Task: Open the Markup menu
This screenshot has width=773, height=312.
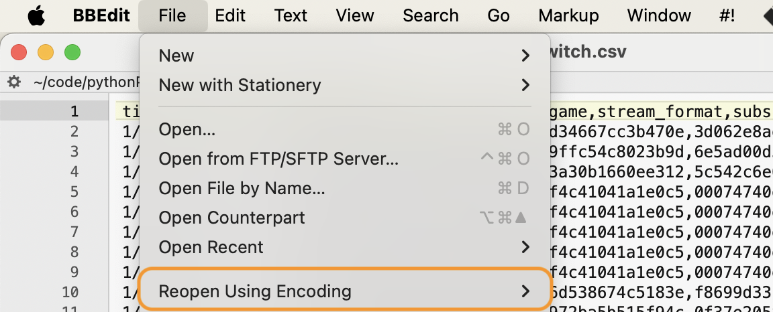Action: pos(568,15)
